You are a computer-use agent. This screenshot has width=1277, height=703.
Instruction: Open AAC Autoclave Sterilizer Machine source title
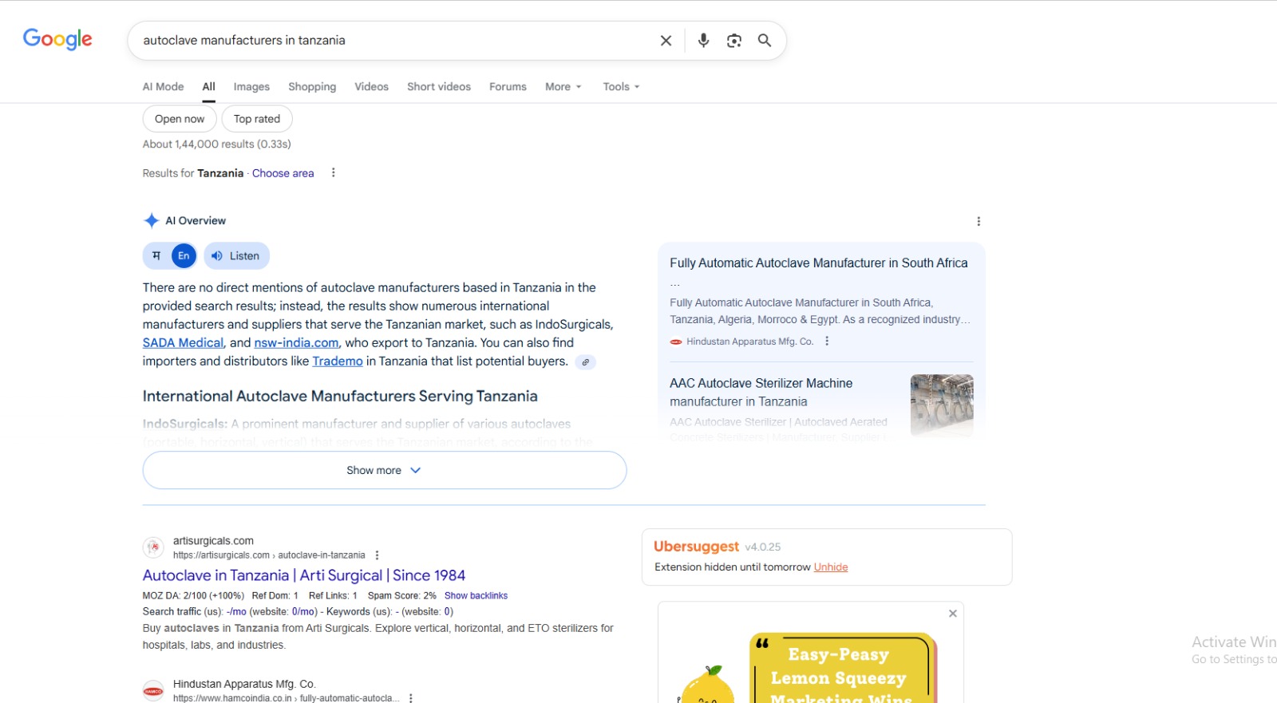(x=761, y=393)
